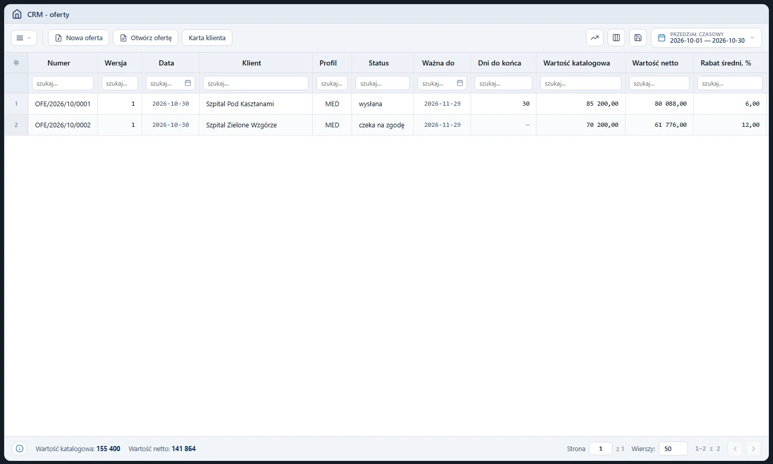
Task: Open the Ważna do filter calendar icon
Action: [460, 83]
